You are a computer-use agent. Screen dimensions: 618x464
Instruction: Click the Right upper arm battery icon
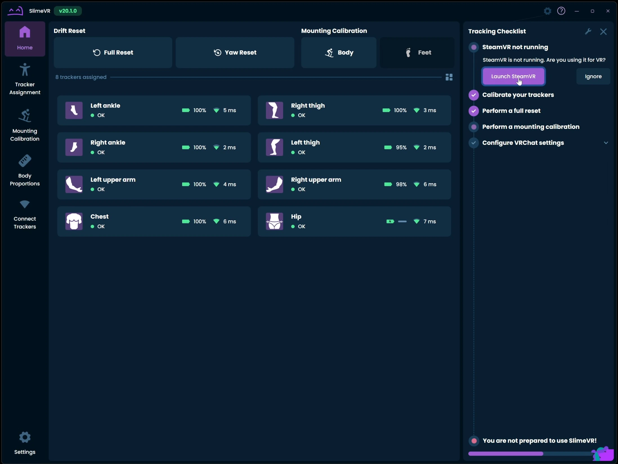point(388,184)
